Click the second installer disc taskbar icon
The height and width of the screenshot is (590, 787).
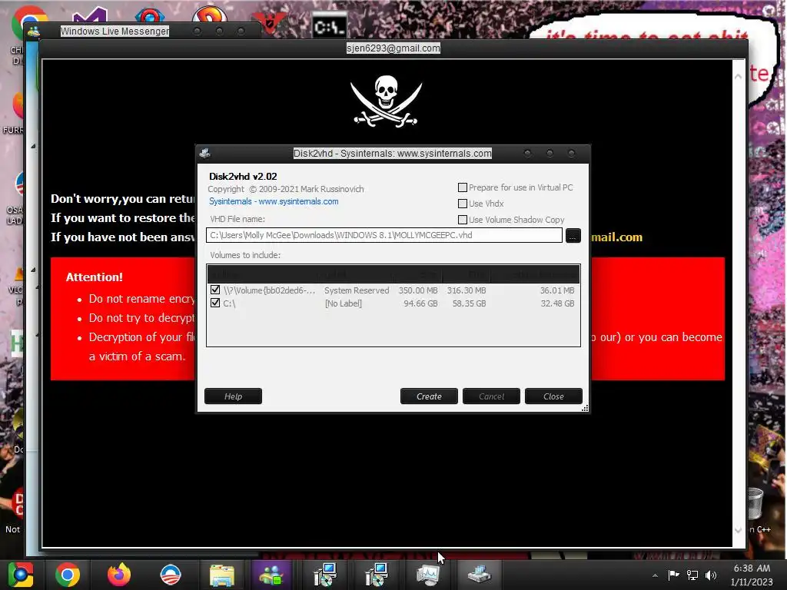(376, 575)
